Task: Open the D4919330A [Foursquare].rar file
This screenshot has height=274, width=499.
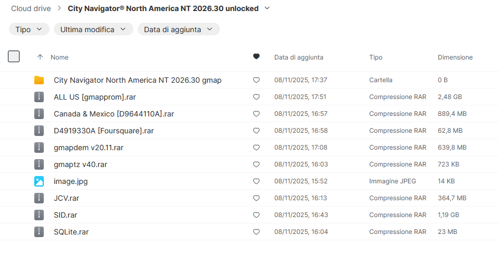Action: [103, 131]
